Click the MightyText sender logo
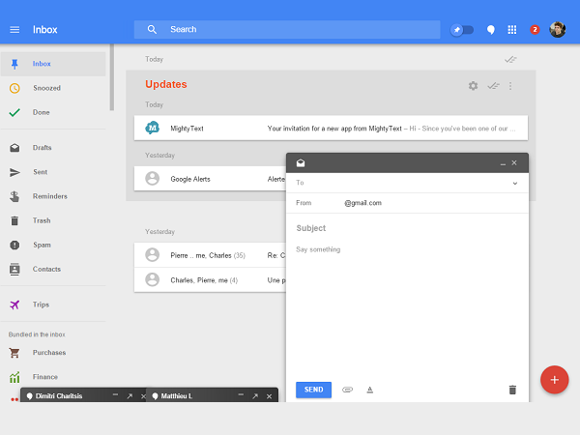The height and width of the screenshot is (435, 580). 152,128
